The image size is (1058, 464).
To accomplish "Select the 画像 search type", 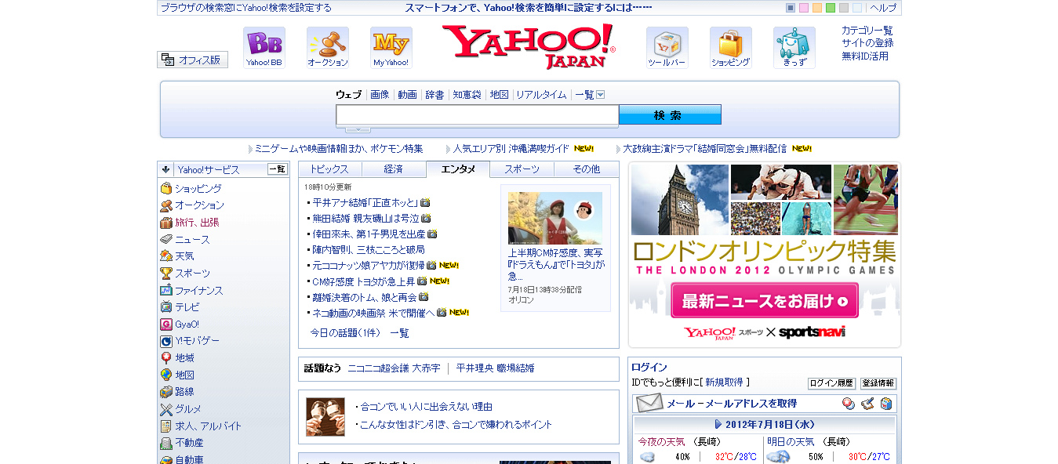I will click(x=380, y=95).
